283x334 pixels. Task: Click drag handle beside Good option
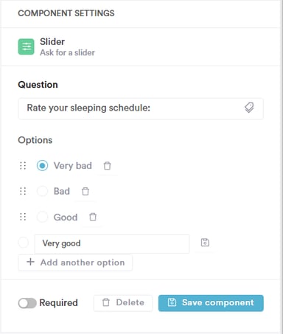pyautogui.click(x=23, y=217)
